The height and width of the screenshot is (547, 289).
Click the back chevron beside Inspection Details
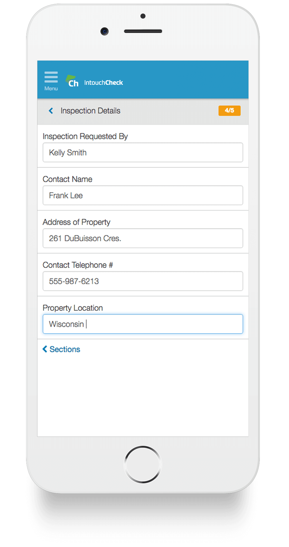click(x=51, y=111)
